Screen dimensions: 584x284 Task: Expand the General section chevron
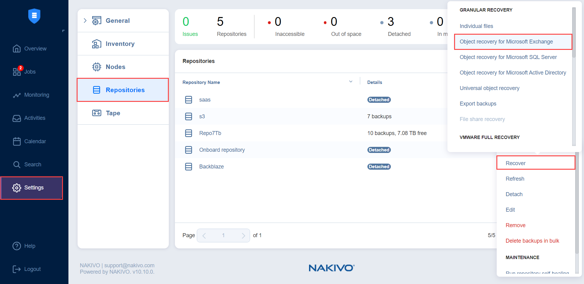pos(85,21)
